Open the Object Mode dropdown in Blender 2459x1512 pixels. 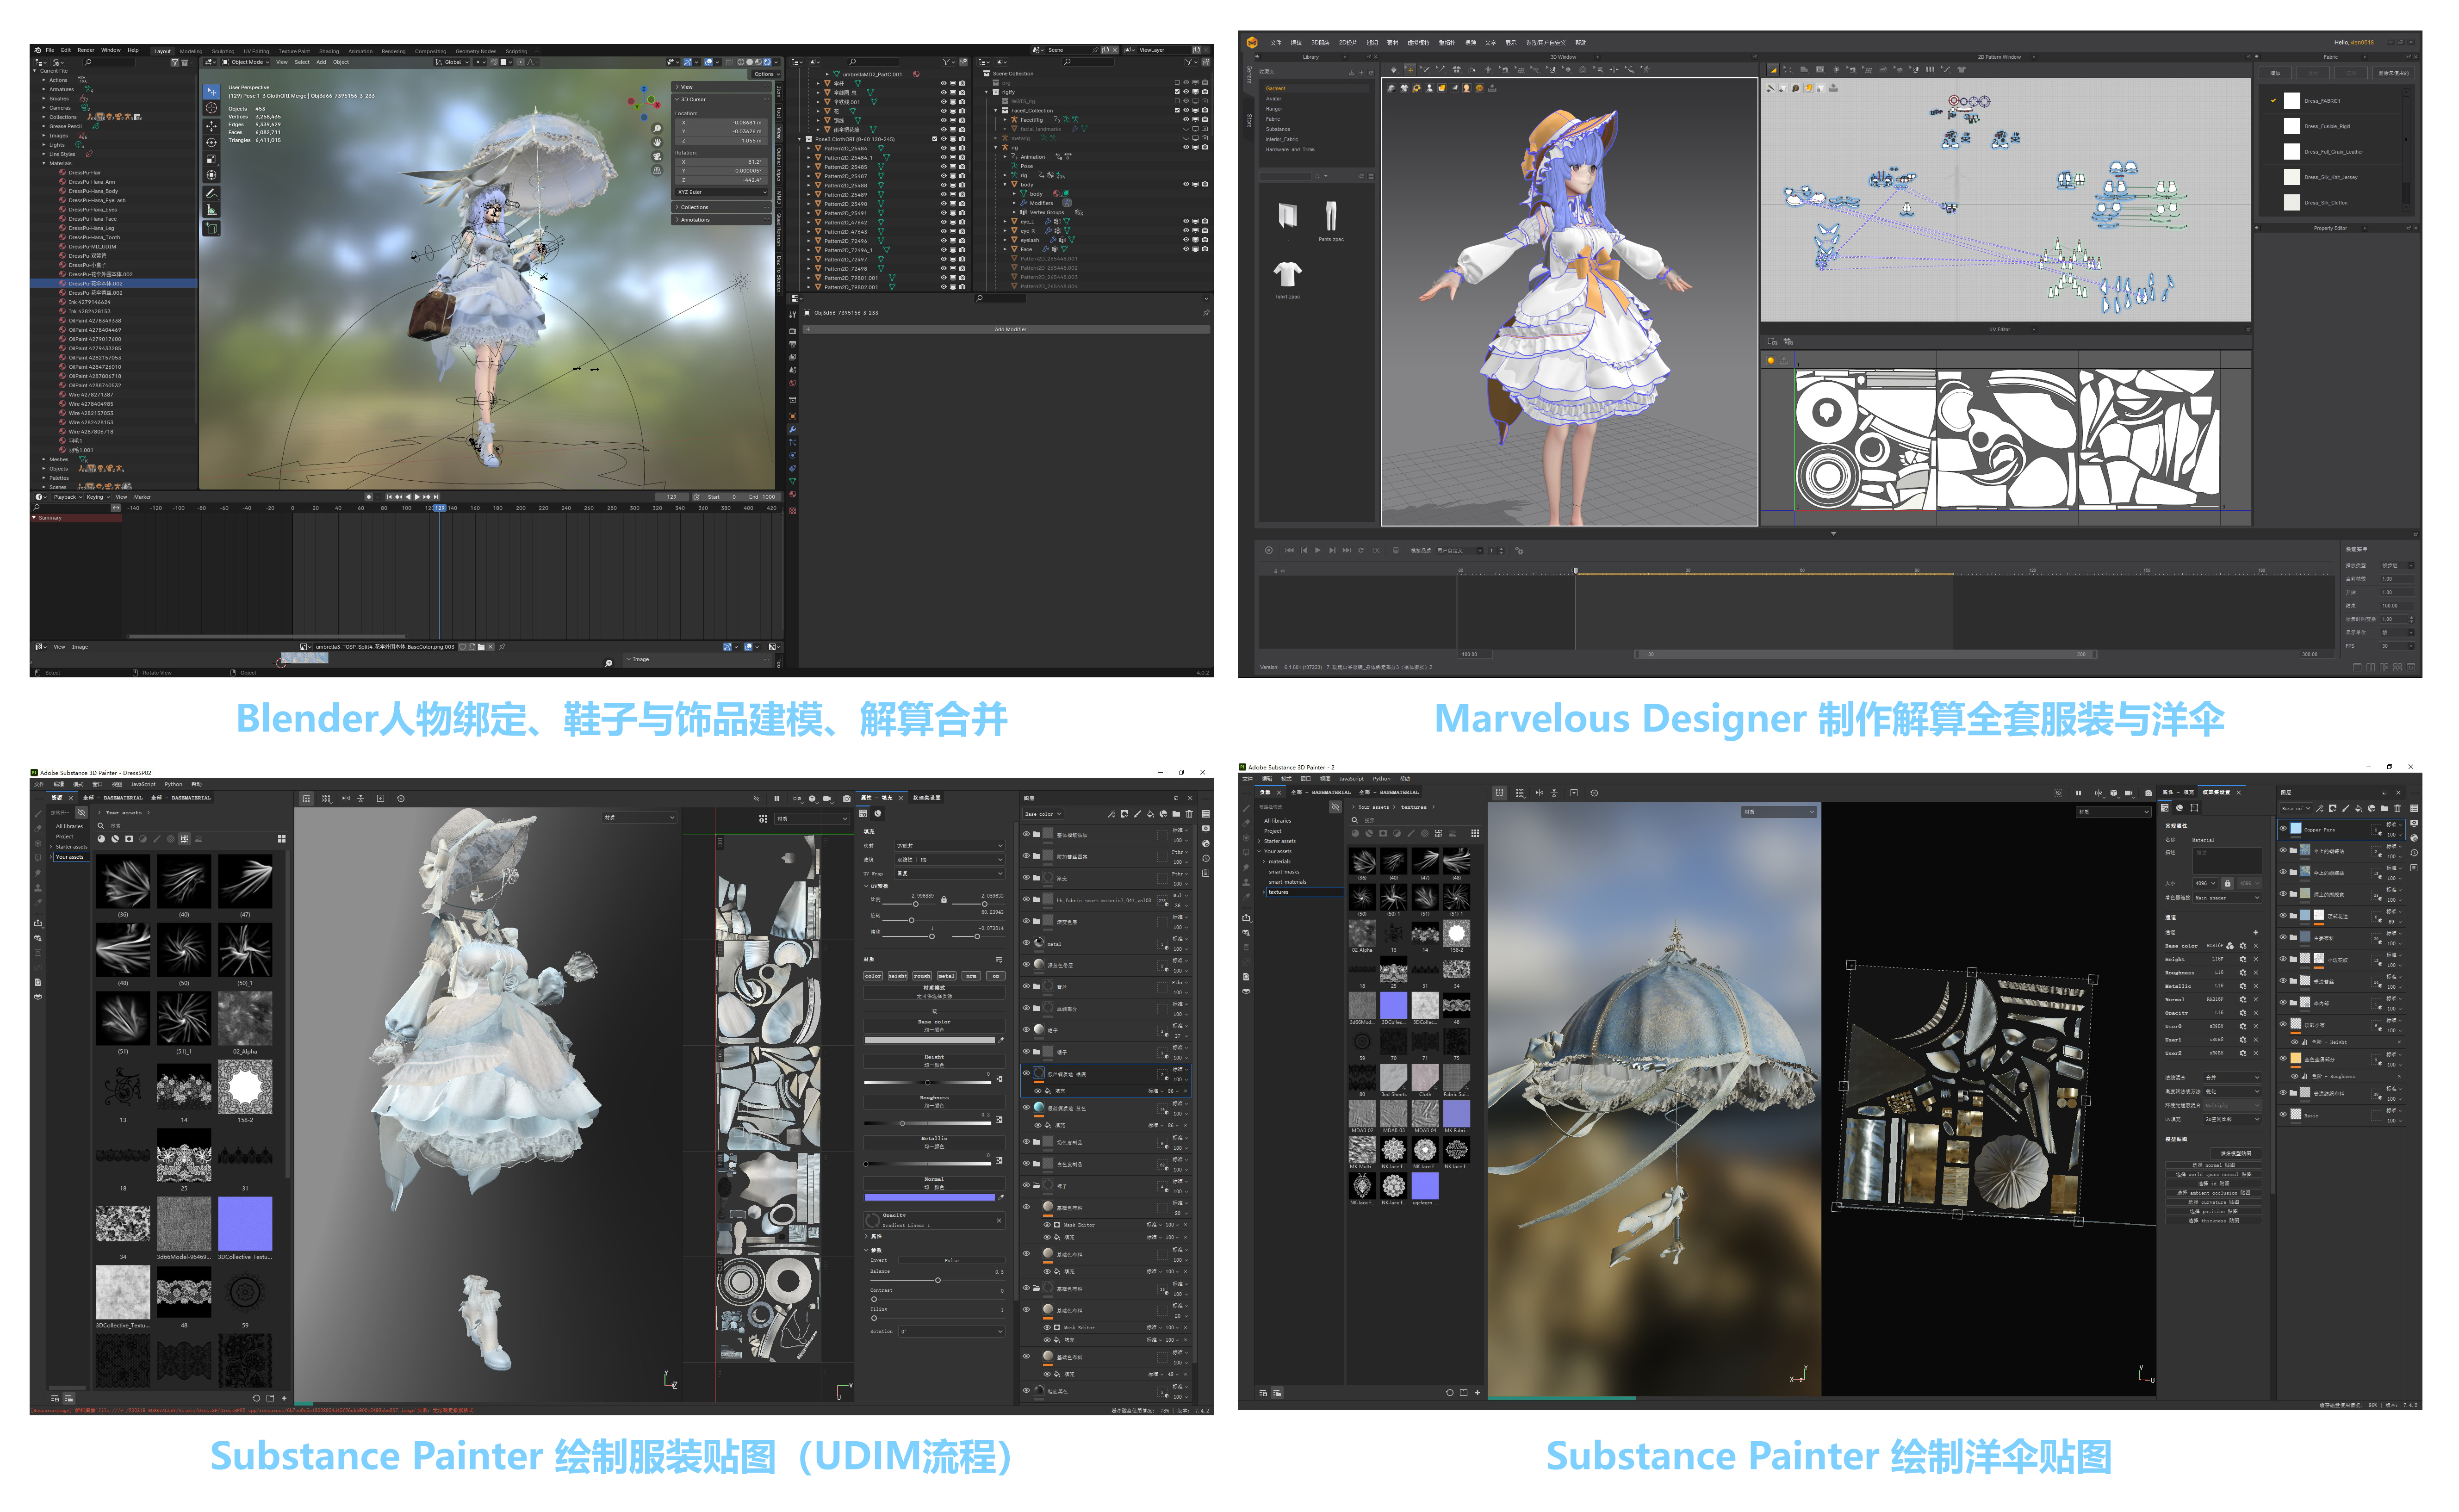[247, 62]
